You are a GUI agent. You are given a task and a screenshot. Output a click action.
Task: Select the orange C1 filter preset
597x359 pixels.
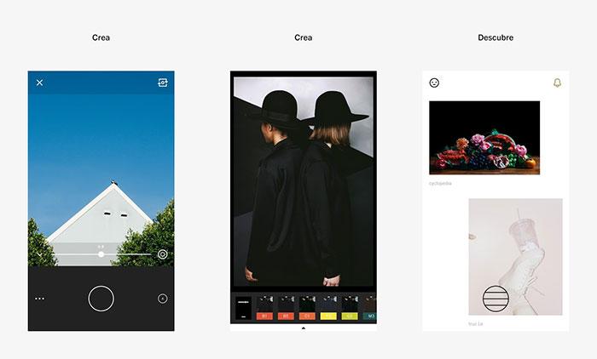coord(307,308)
